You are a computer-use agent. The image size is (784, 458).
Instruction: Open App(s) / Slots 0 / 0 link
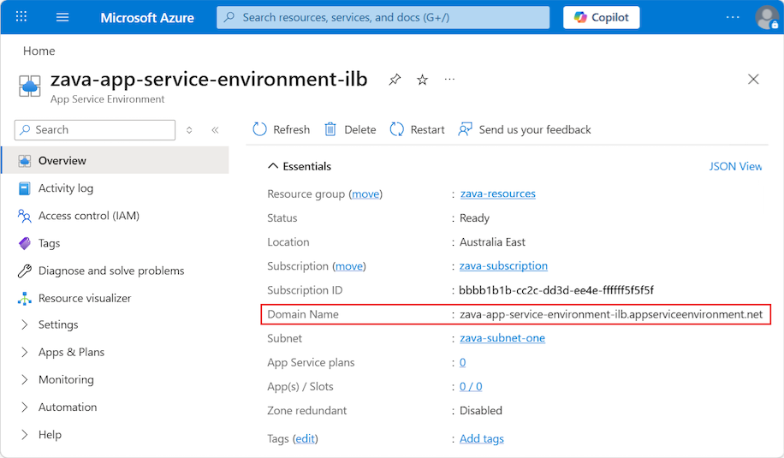(x=471, y=386)
